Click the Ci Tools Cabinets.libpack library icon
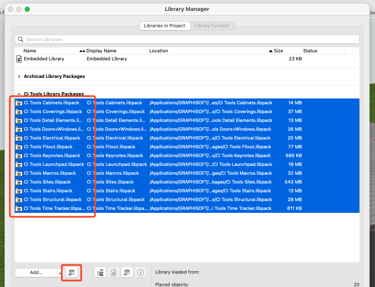Viewport: 375px width, 287px height. pyautogui.click(x=18, y=103)
